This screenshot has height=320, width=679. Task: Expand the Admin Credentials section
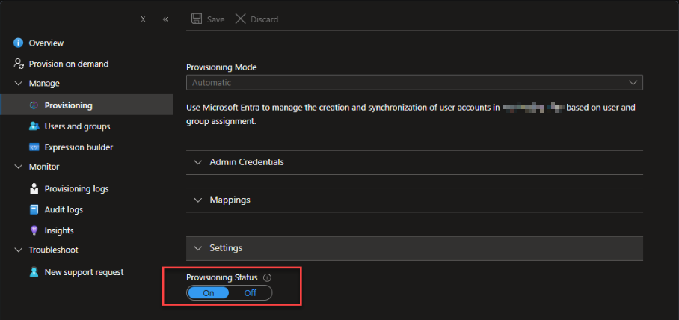pyautogui.click(x=247, y=162)
